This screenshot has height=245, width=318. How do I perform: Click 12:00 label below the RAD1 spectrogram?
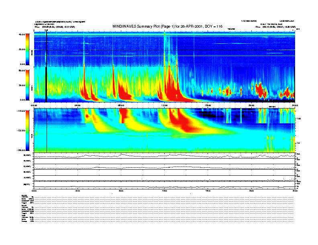point(165,105)
